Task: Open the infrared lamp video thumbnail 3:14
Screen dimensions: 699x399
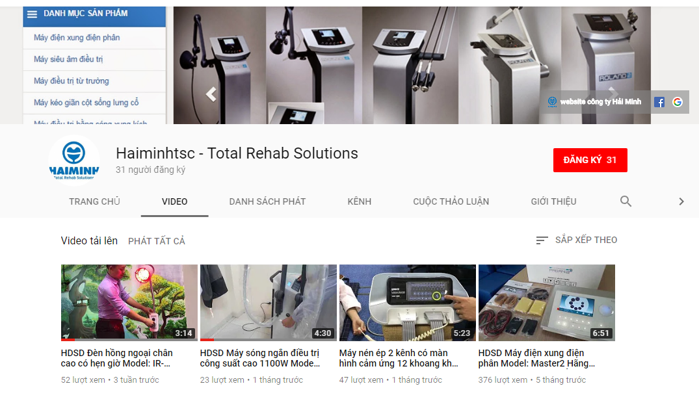Action: [129, 303]
